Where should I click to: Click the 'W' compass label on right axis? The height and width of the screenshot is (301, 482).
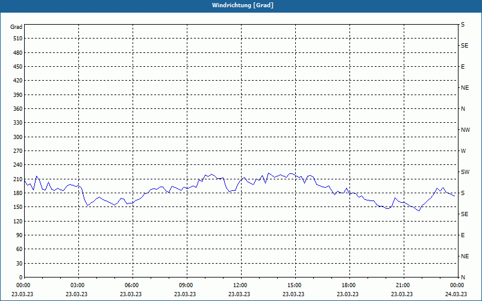463,151
